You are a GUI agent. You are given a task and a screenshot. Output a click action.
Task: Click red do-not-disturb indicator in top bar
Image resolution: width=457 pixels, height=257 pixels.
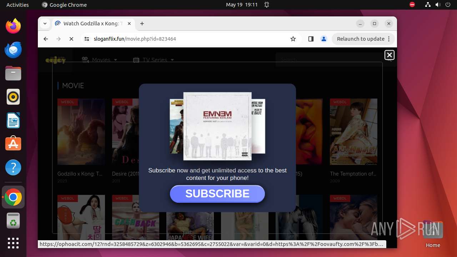tap(412, 5)
